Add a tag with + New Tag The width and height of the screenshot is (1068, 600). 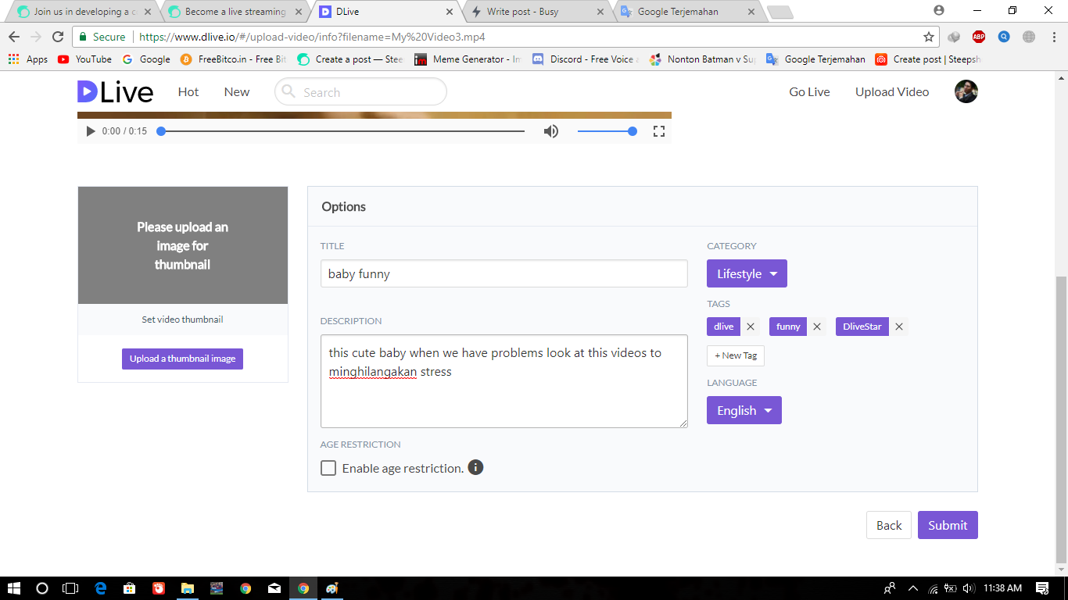coord(736,355)
